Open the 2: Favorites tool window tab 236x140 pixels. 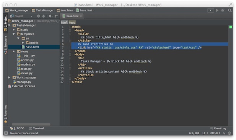pyautogui.click(x=6, y=114)
